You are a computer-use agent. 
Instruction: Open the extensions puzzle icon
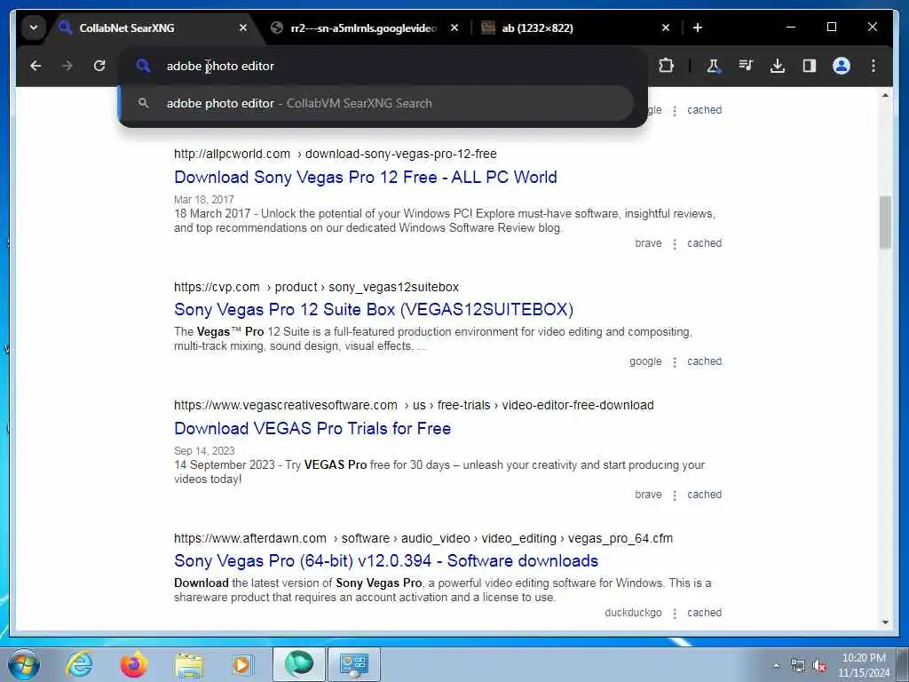666,66
